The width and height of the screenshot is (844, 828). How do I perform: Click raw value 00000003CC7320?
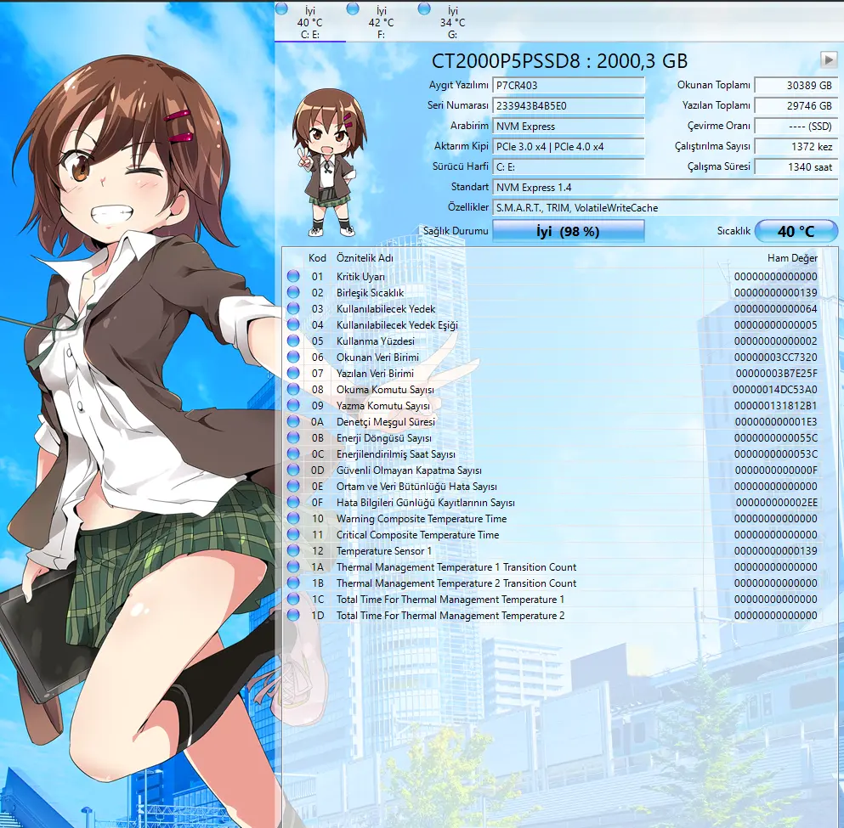(776, 357)
